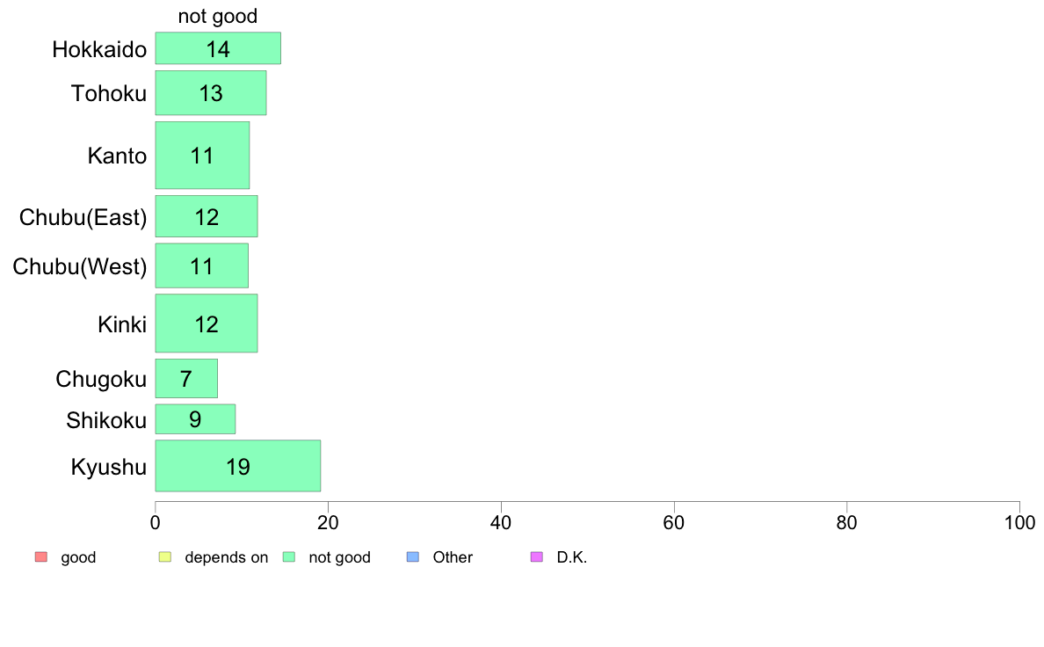The height and width of the screenshot is (647, 1044).
Task: Click the depends on legend text
Action: point(227,557)
